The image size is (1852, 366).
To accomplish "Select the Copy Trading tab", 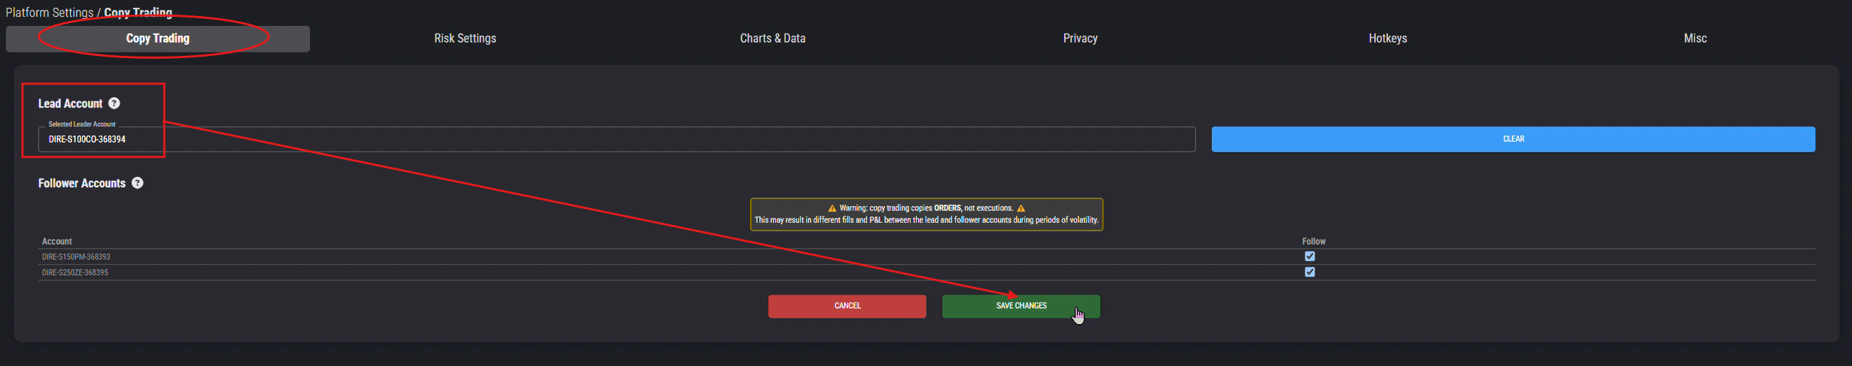I will [x=158, y=38].
